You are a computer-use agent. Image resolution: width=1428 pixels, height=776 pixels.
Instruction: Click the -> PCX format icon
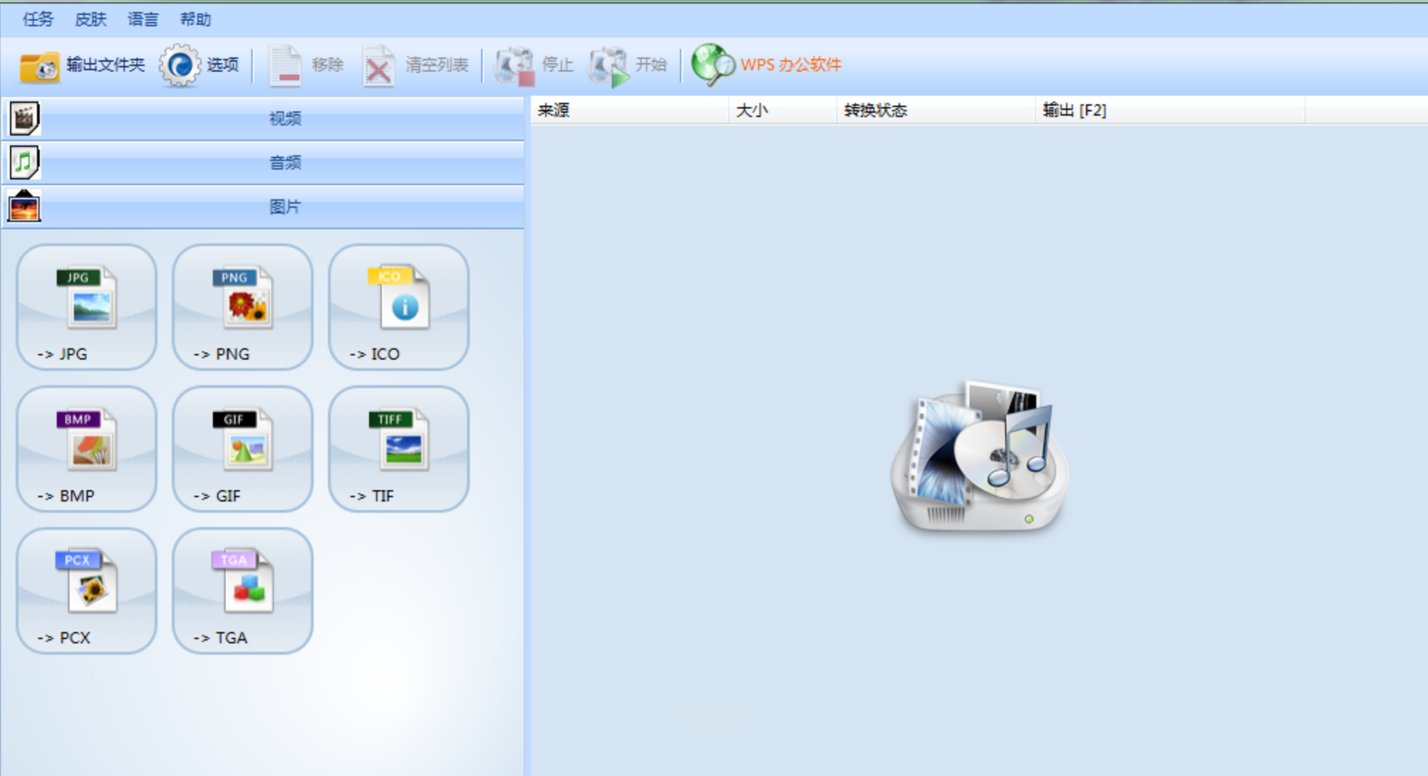[x=87, y=590]
